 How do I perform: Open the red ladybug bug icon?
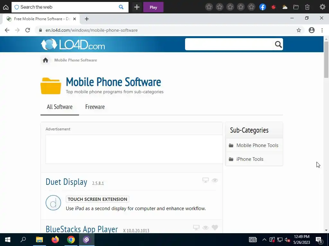(273, 7)
